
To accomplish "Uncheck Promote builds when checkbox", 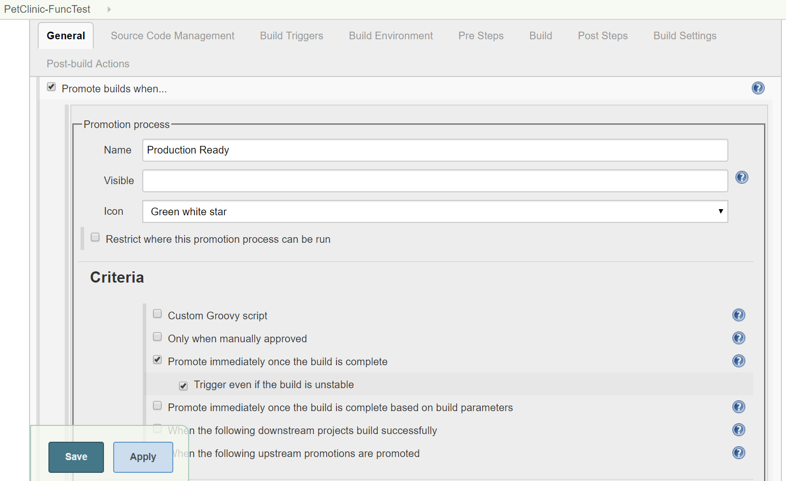I will click(x=51, y=87).
